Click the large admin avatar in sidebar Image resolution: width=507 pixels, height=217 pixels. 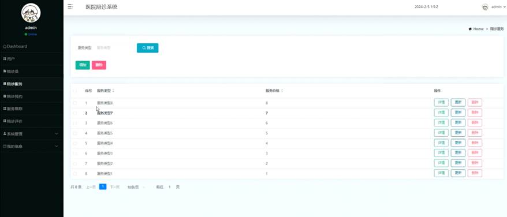click(31, 13)
